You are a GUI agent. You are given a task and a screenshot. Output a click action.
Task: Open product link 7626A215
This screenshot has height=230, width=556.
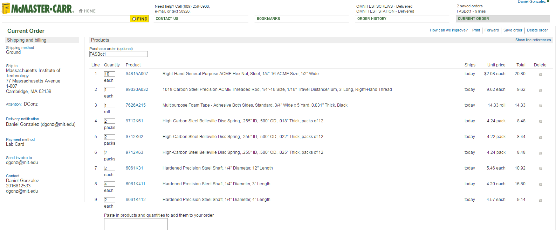point(136,105)
